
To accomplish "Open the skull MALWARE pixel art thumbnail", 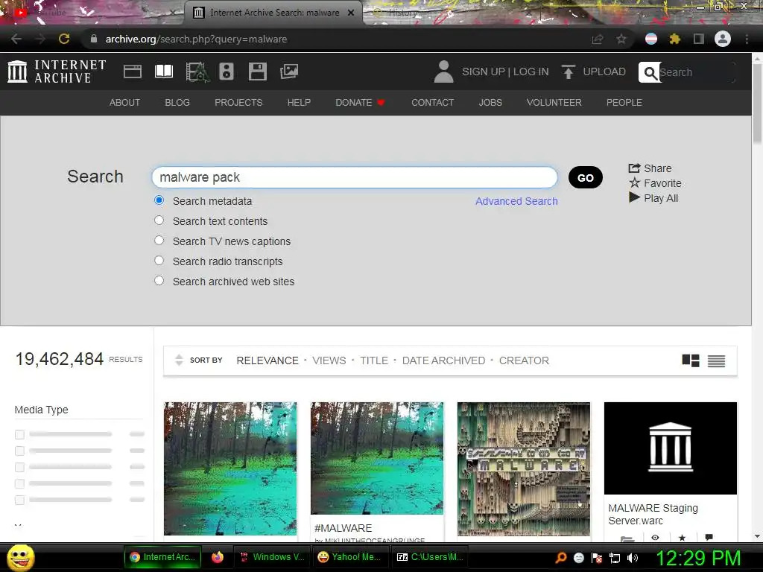I will [x=524, y=469].
